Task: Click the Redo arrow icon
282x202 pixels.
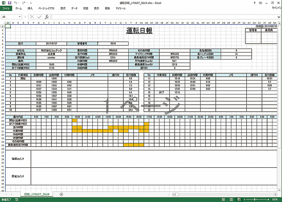Action: point(24,3)
